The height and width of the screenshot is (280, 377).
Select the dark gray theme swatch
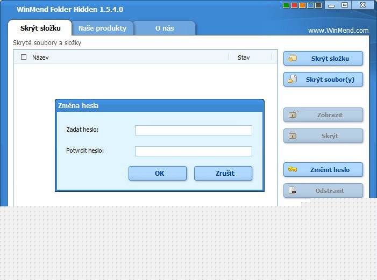pos(318,5)
